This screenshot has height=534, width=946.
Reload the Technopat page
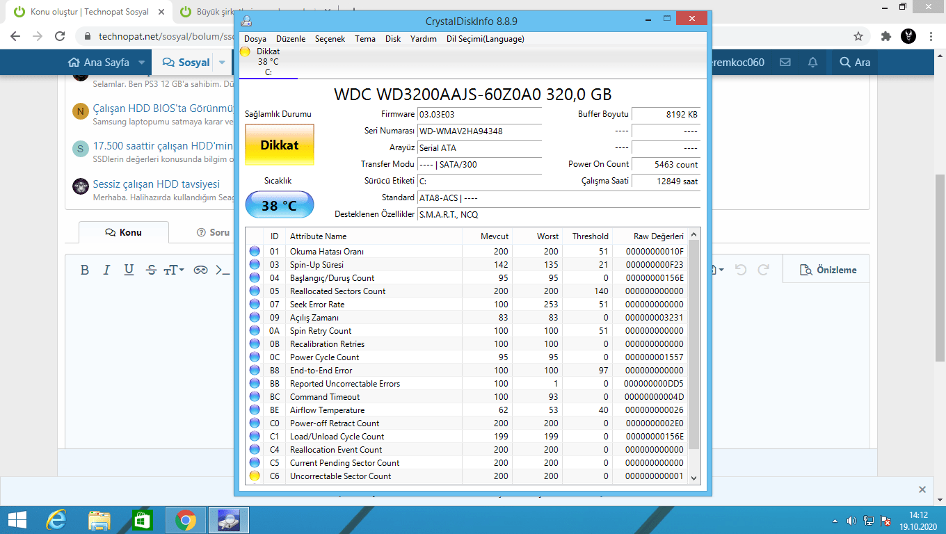60,36
